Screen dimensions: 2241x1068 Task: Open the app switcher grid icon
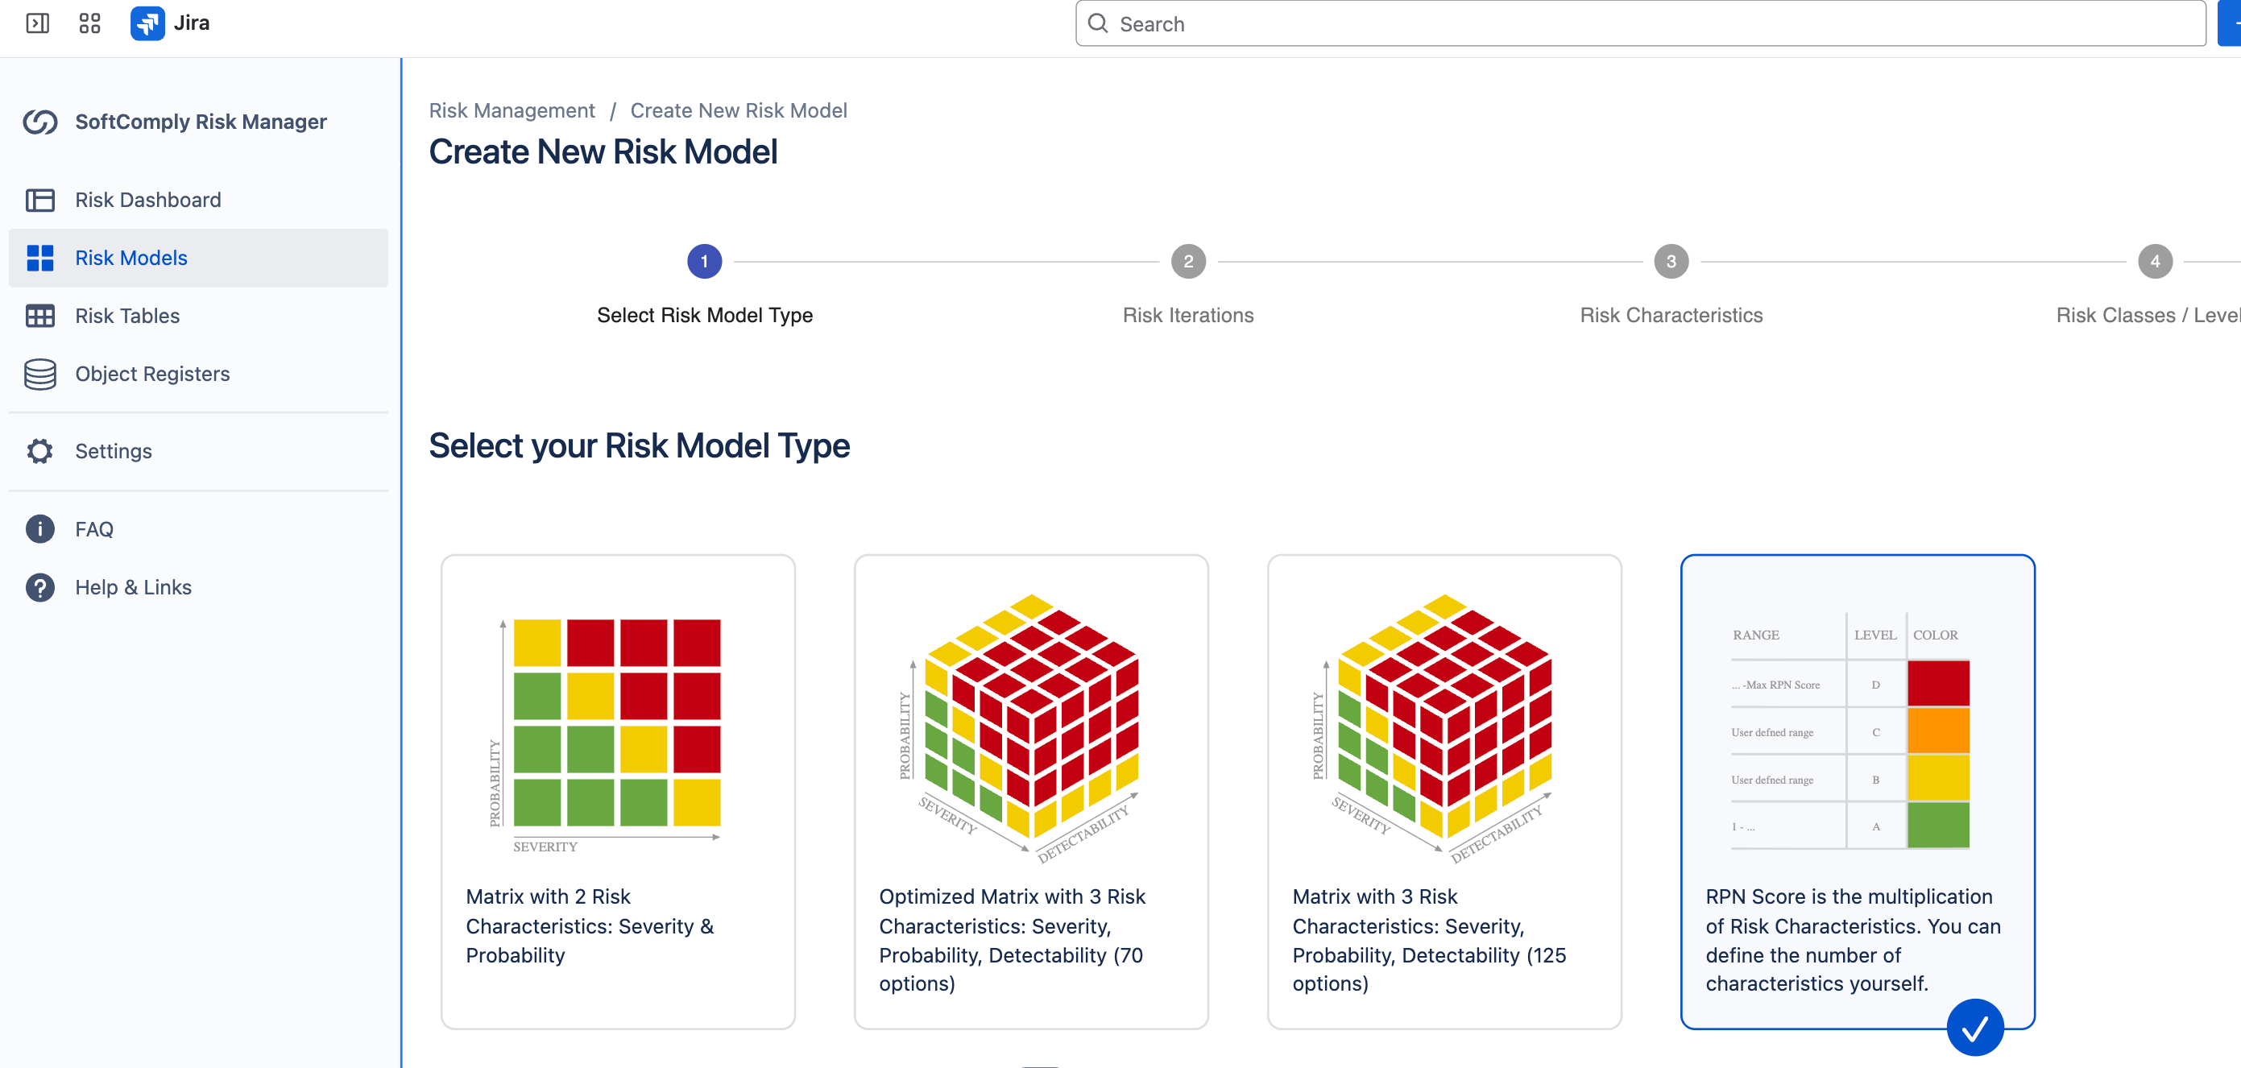pyautogui.click(x=89, y=23)
